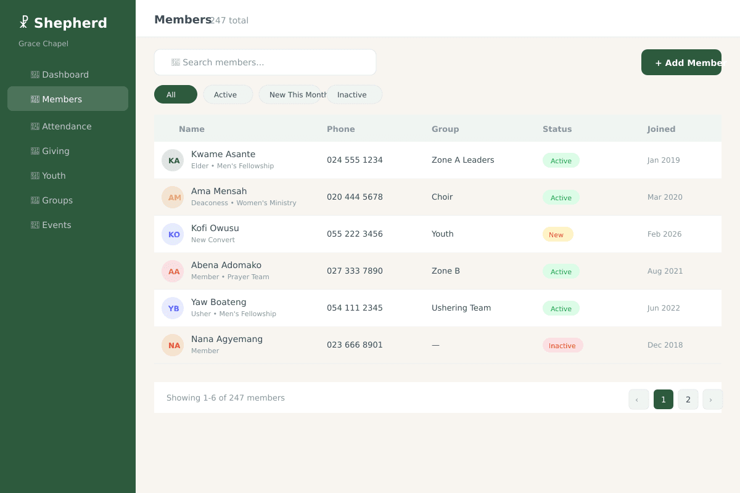Go to page 2 of members

688,399
